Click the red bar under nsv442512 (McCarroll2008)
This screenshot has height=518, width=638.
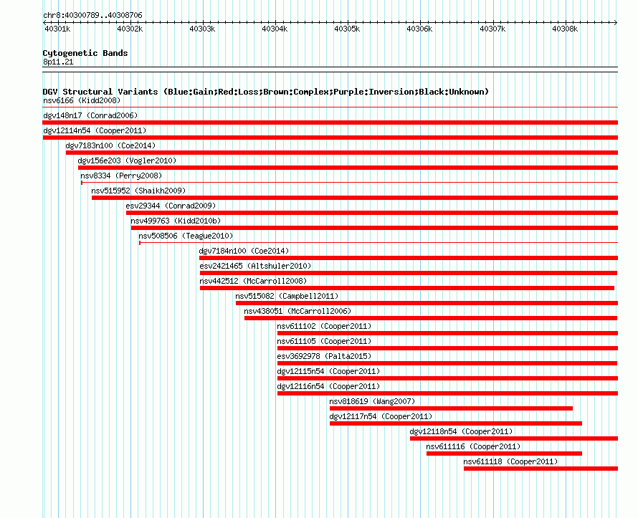pyautogui.click(x=407, y=288)
